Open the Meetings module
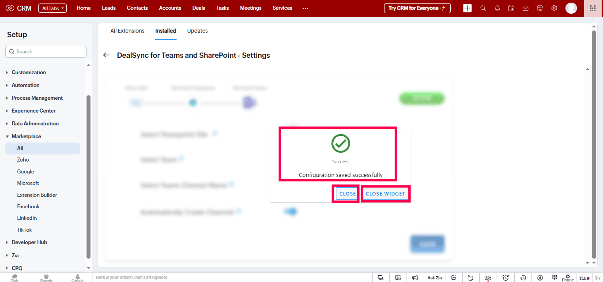Viewport: 603px width, 282px height. (x=251, y=8)
